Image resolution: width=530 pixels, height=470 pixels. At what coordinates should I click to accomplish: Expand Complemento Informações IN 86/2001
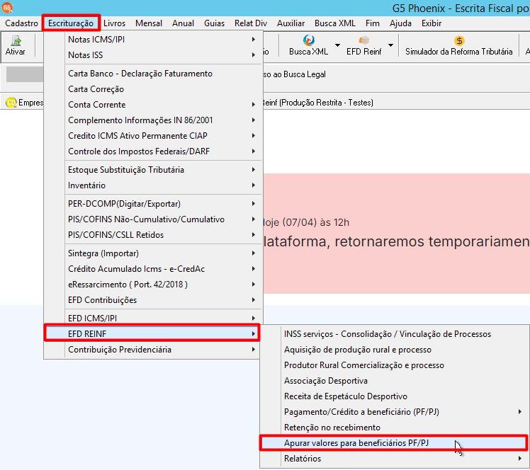[153, 120]
